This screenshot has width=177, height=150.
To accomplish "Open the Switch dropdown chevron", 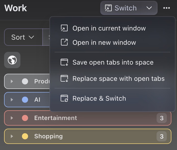I will [149, 8].
